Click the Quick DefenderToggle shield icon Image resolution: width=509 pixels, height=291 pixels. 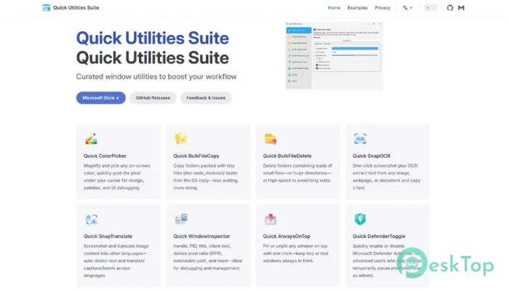click(360, 219)
